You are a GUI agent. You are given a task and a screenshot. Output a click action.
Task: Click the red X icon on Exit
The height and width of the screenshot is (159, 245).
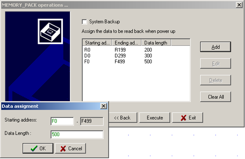click(x=183, y=118)
